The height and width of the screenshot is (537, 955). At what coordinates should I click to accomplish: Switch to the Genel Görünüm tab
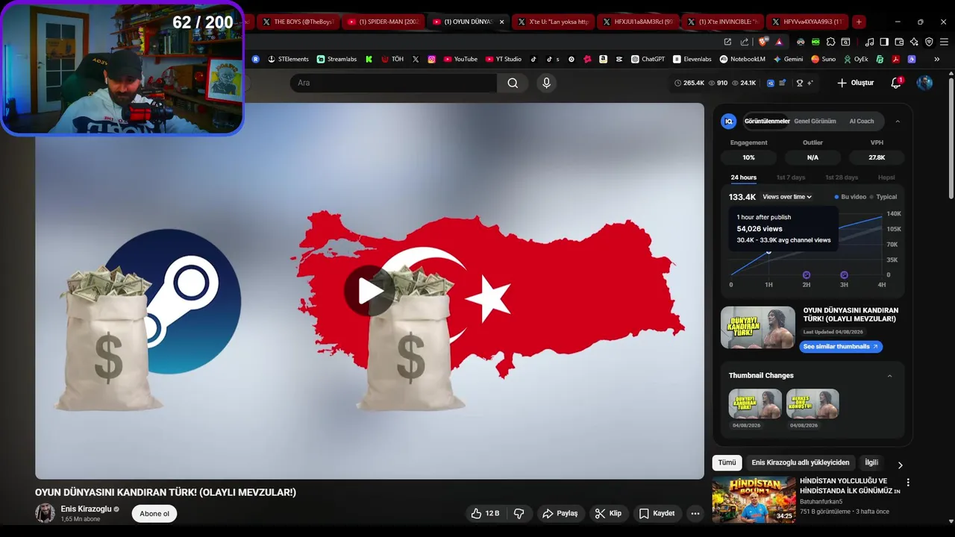pyautogui.click(x=815, y=121)
